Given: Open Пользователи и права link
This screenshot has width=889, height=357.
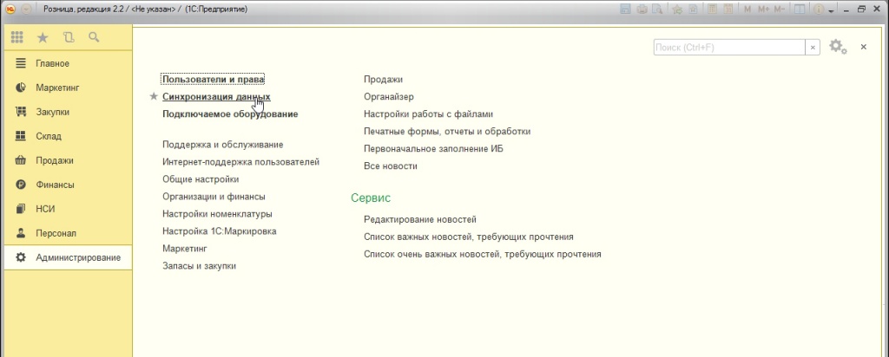Looking at the screenshot, I should coord(213,80).
